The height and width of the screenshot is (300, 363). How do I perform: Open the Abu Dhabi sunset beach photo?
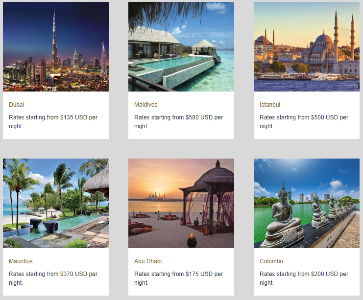181,203
